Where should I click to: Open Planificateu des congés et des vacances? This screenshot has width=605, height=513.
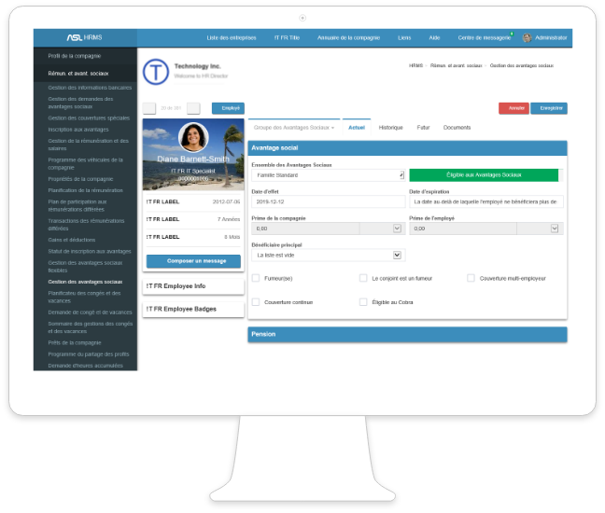[x=84, y=297]
